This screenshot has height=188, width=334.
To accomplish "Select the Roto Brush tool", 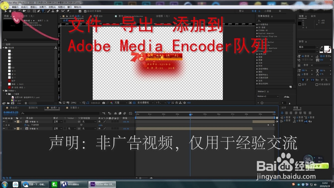I will [63, 11].
